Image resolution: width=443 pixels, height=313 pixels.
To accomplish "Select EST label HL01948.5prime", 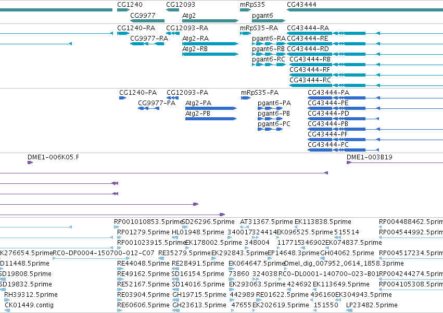I will pos(198,232).
